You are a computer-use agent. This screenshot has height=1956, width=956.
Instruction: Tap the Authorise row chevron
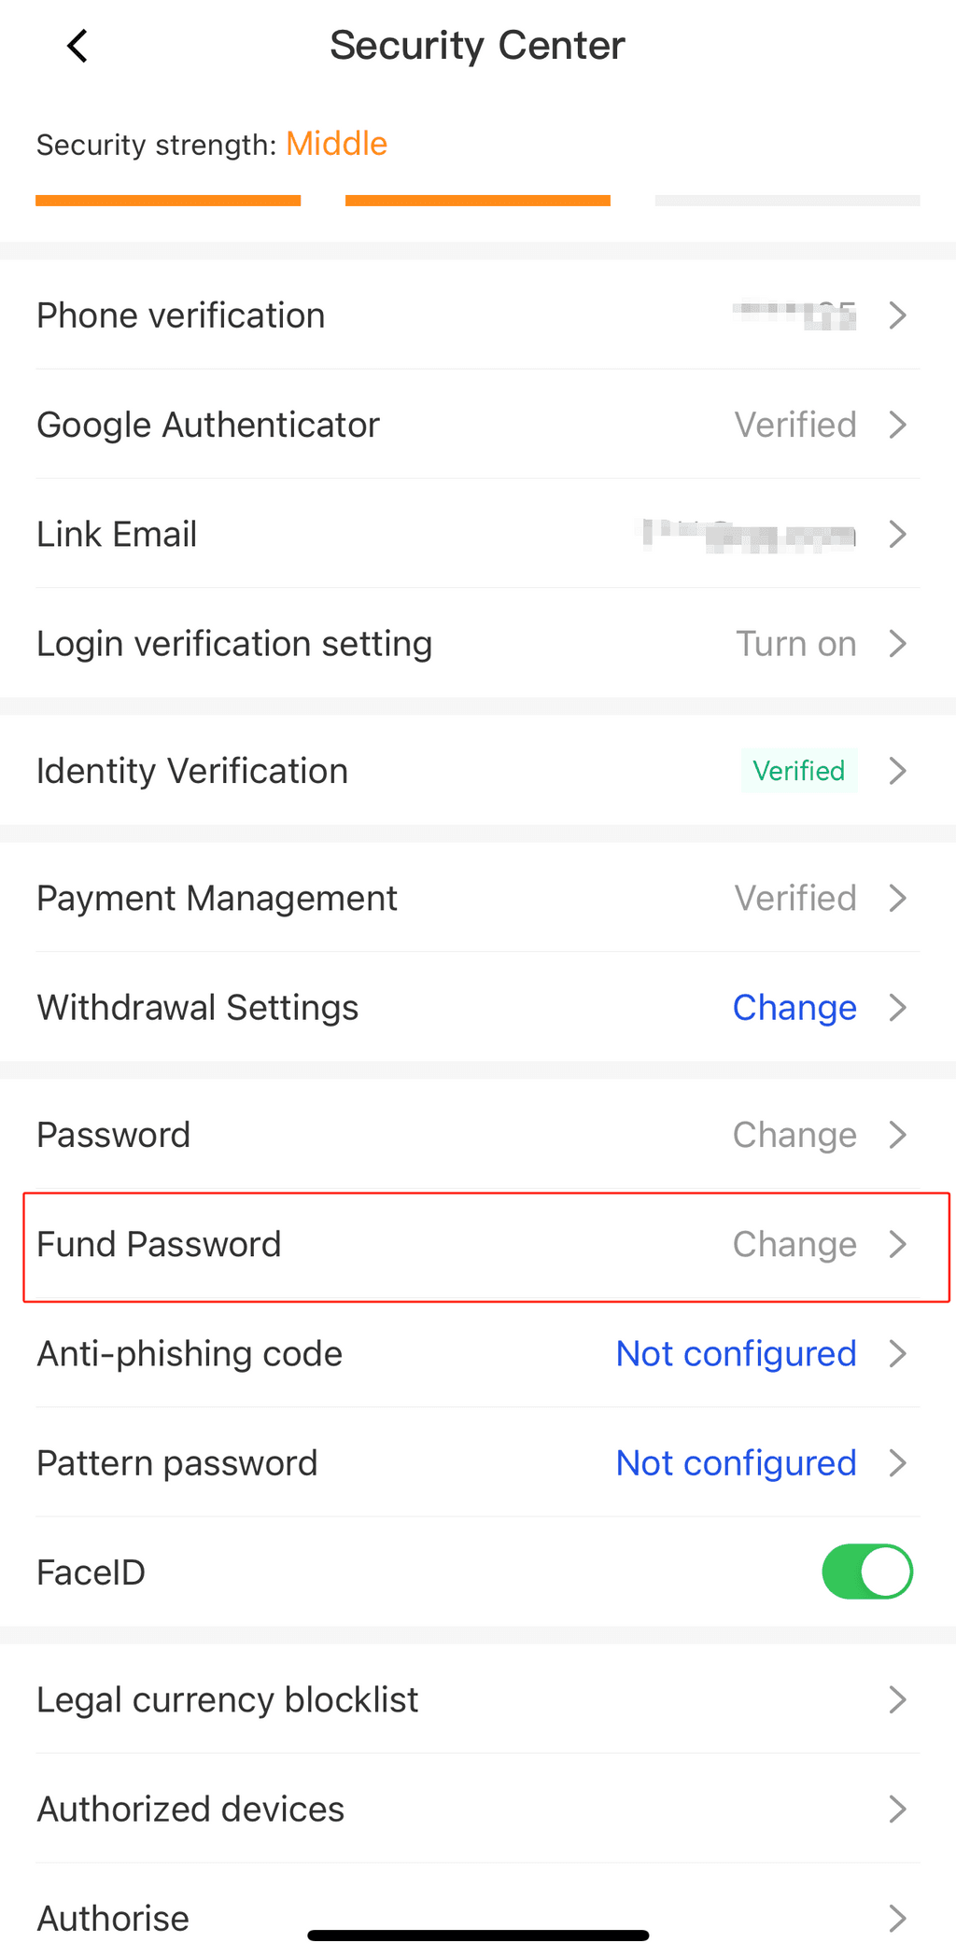coord(897,1918)
